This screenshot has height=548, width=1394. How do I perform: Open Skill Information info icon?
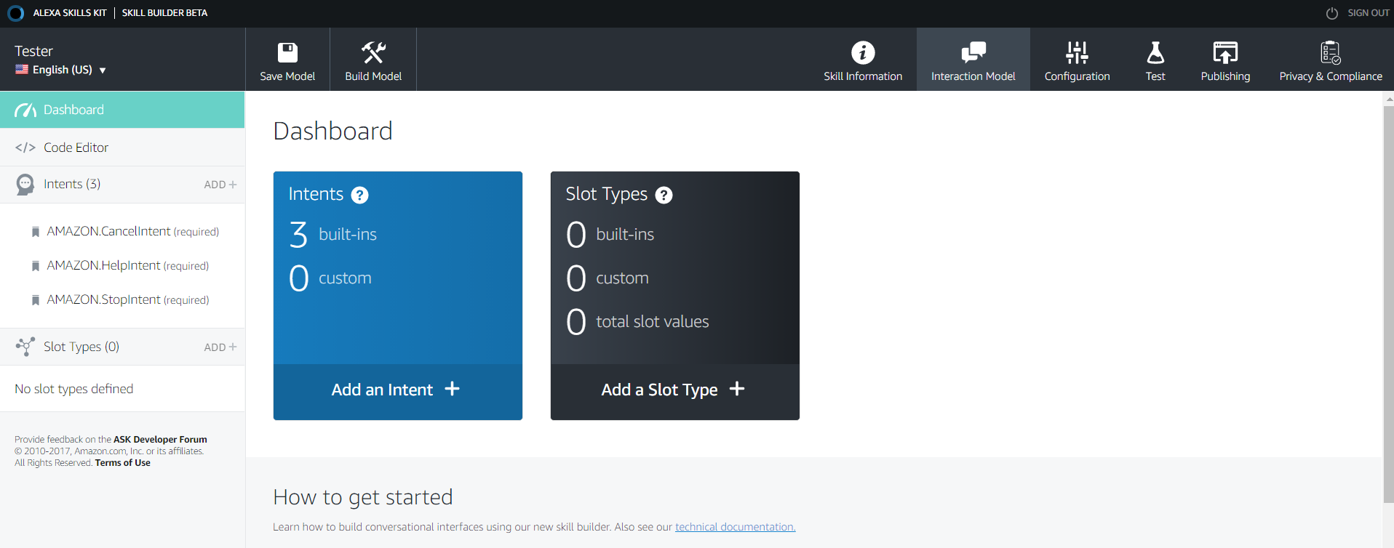tap(862, 52)
